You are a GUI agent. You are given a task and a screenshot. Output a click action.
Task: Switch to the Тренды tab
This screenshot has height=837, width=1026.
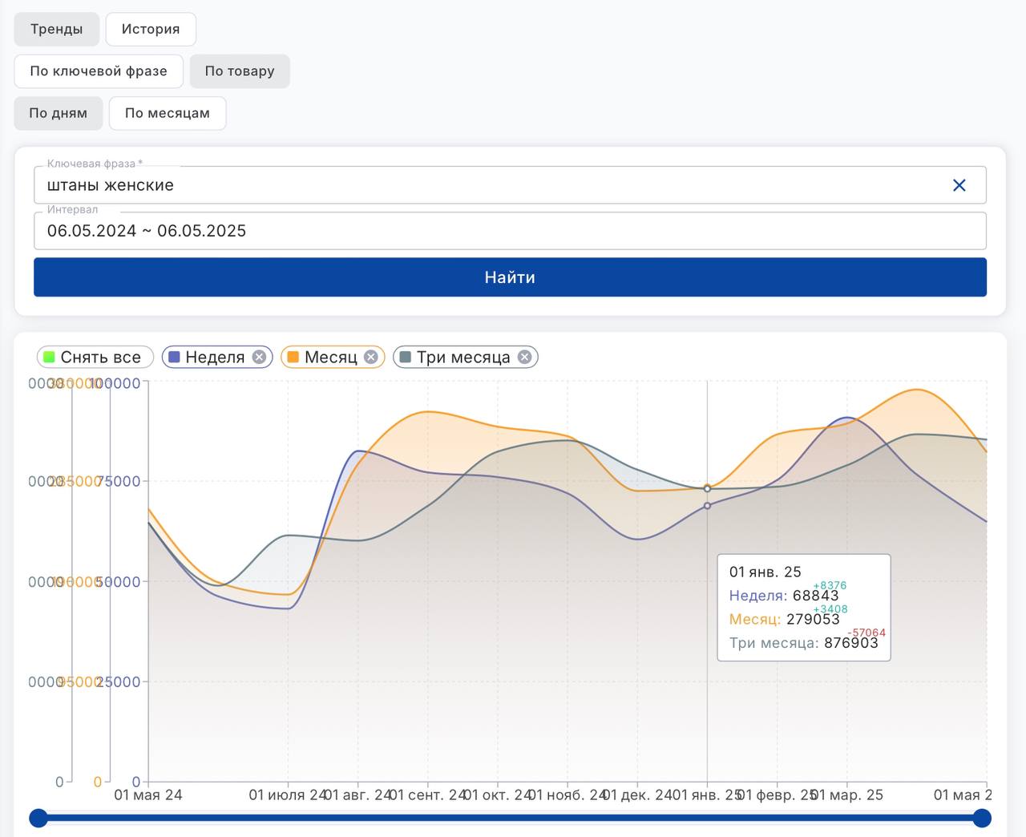(56, 29)
